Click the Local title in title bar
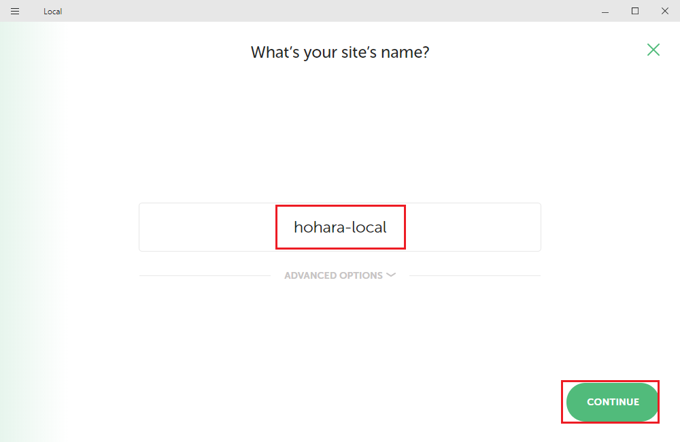Screen dimensions: 680x442 [53, 12]
